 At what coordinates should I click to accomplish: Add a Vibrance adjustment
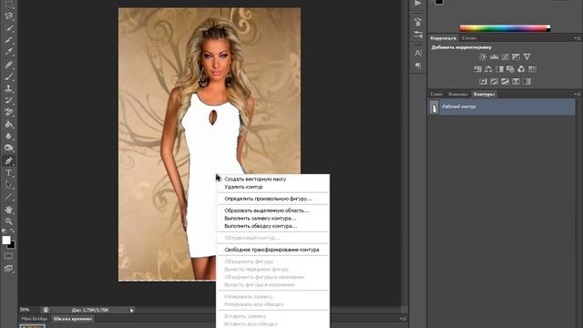click(x=527, y=56)
